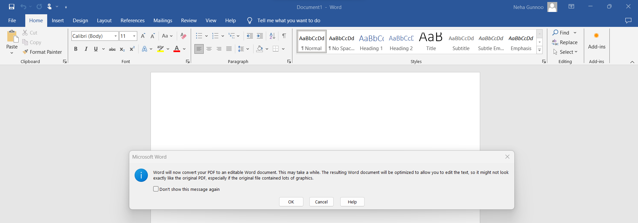This screenshot has height=223, width=638.
Task: Open the File tab
Action: pyautogui.click(x=12, y=21)
